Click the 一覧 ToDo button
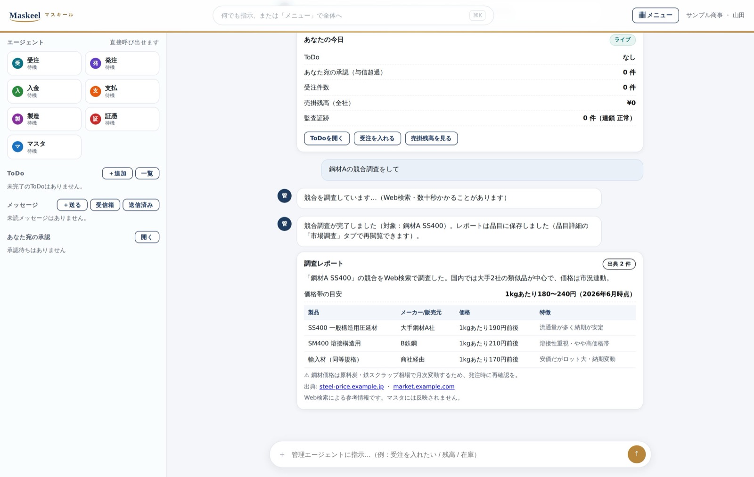The height and width of the screenshot is (477, 754). (147, 173)
